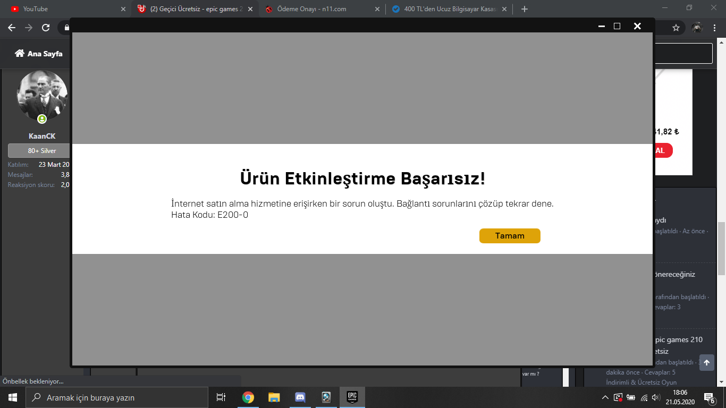Image resolution: width=726 pixels, height=408 pixels.
Task: Open the epic games 210 thread link
Action: [678, 345]
